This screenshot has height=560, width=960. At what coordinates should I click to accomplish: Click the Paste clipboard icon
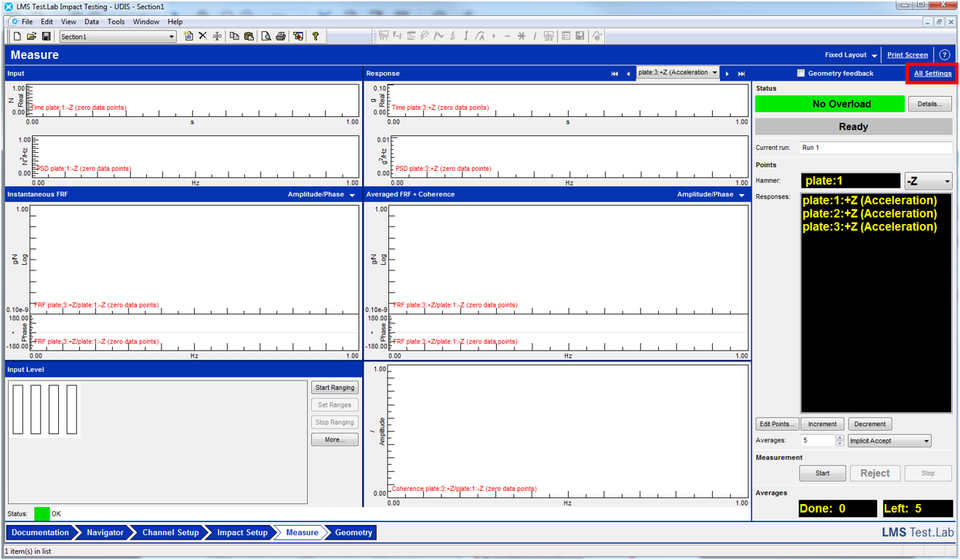coord(249,36)
